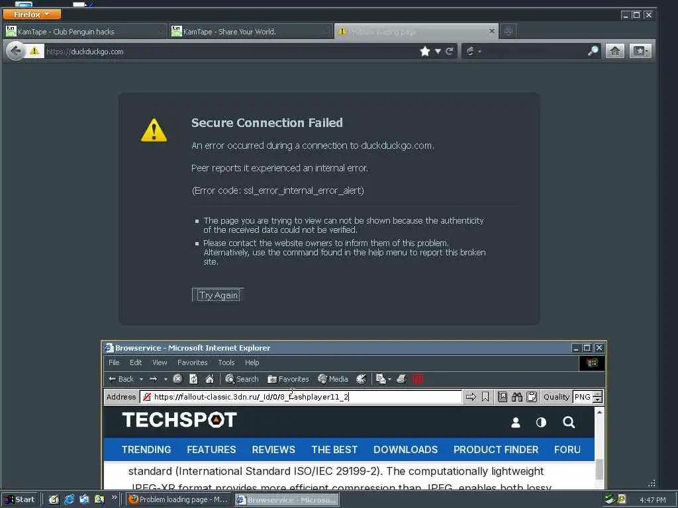This screenshot has width=678, height=508.
Task: Click the Go arrow beside IE address bar
Action: coord(471,397)
